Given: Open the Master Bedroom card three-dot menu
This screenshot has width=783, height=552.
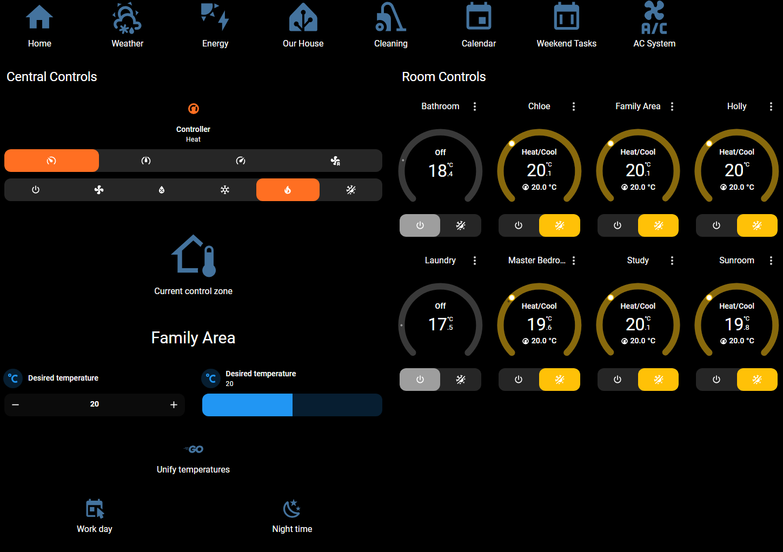Looking at the screenshot, I should point(574,261).
